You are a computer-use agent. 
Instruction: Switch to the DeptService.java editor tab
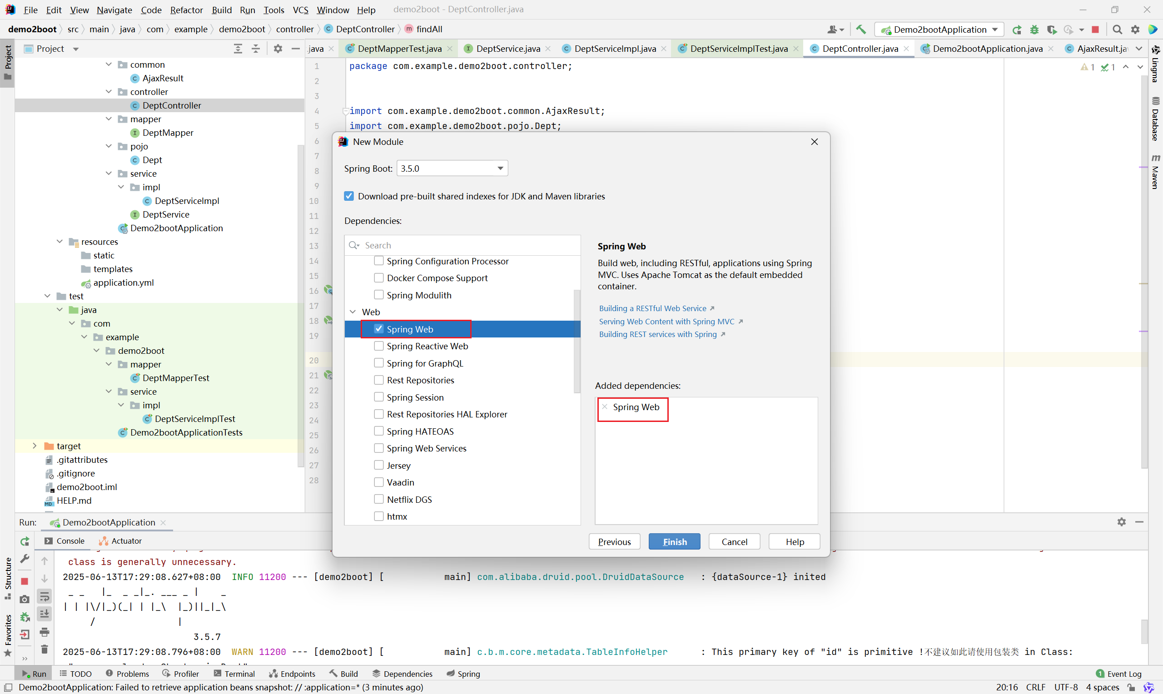[x=507, y=48]
